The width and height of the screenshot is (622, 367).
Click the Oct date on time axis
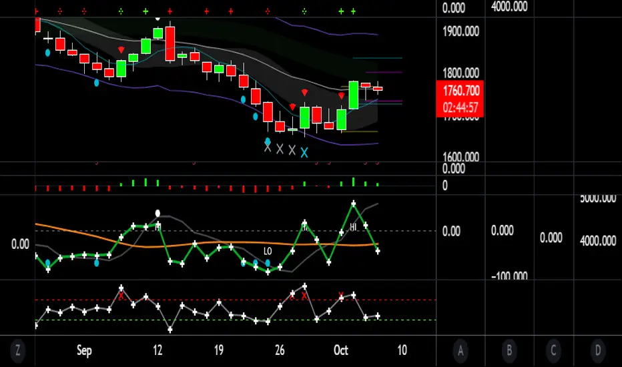click(341, 350)
